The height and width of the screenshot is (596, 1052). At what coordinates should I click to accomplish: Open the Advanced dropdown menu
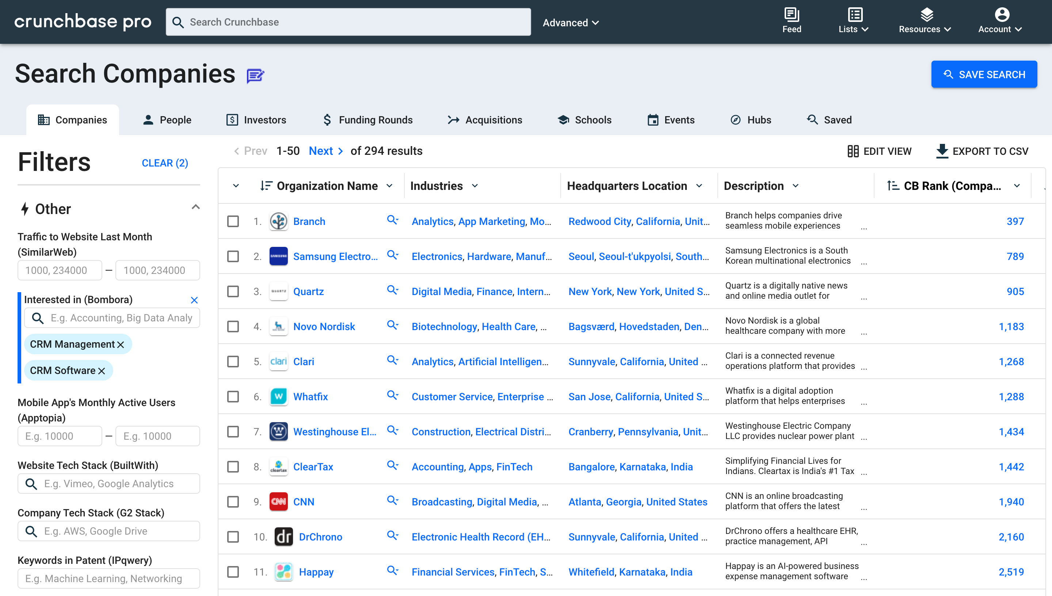[571, 23]
